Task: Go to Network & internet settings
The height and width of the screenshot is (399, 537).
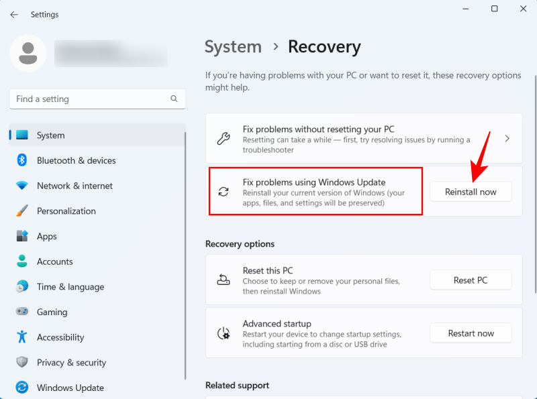Action: coord(75,186)
